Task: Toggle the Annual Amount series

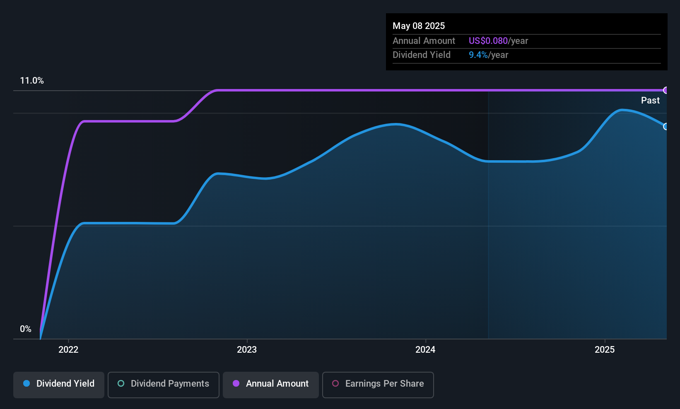Action: pyautogui.click(x=271, y=385)
